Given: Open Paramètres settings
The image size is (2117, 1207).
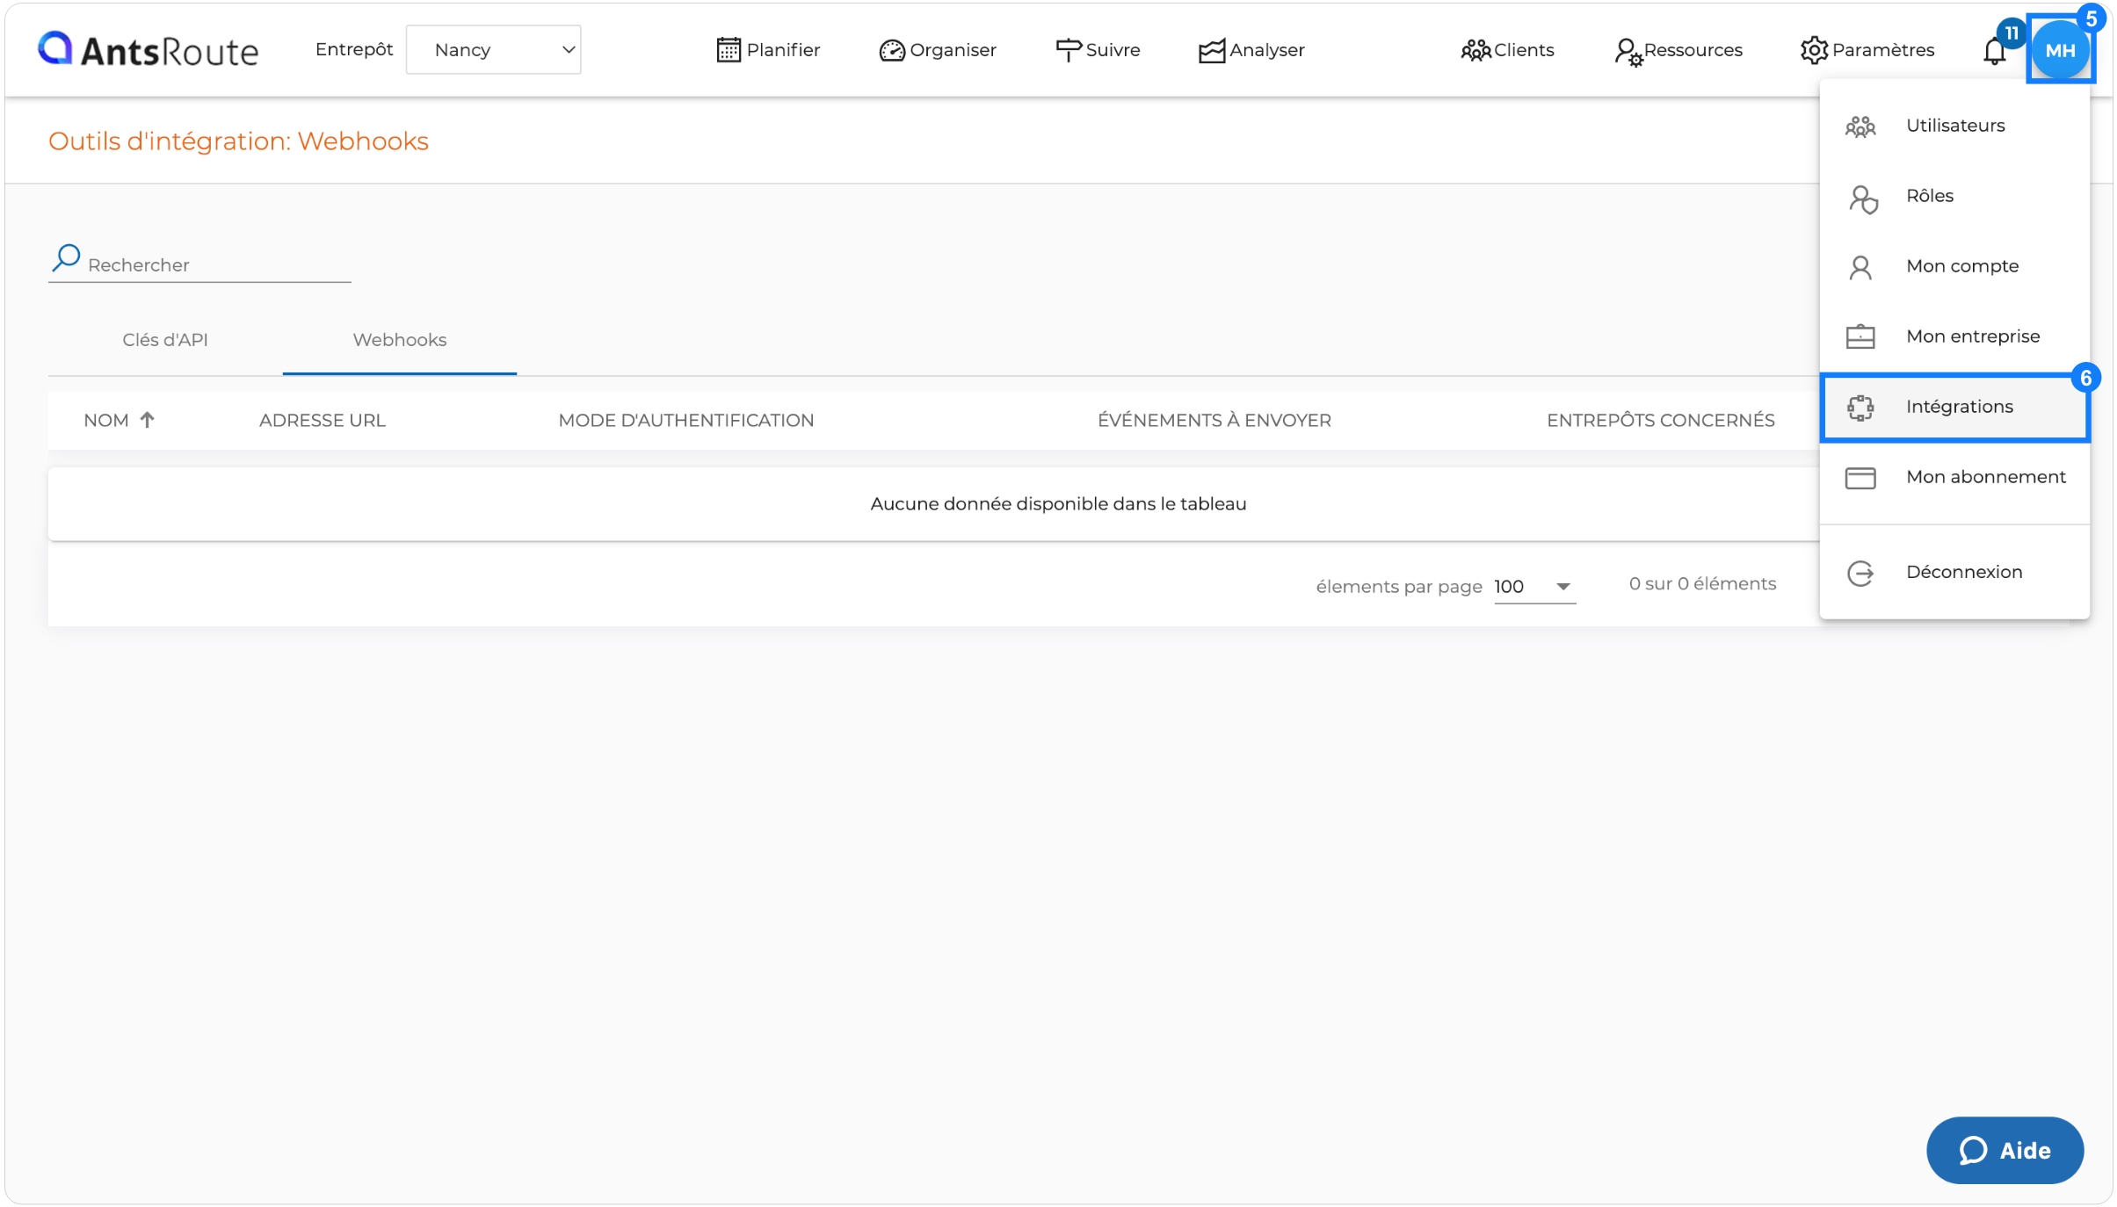Looking at the screenshot, I should coord(1867,50).
